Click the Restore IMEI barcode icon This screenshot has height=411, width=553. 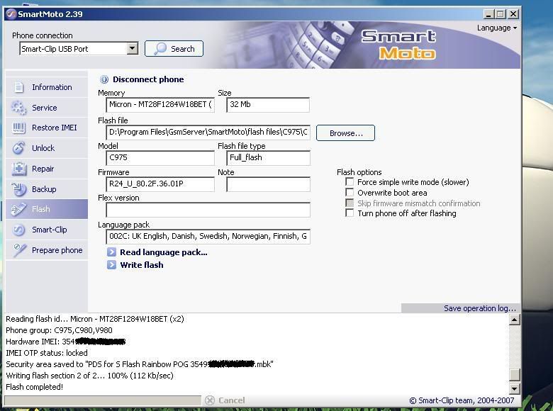click(x=18, y=128)
